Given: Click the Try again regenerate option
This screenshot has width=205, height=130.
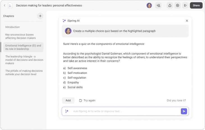Looking at the screenshot, I should 87,101.
